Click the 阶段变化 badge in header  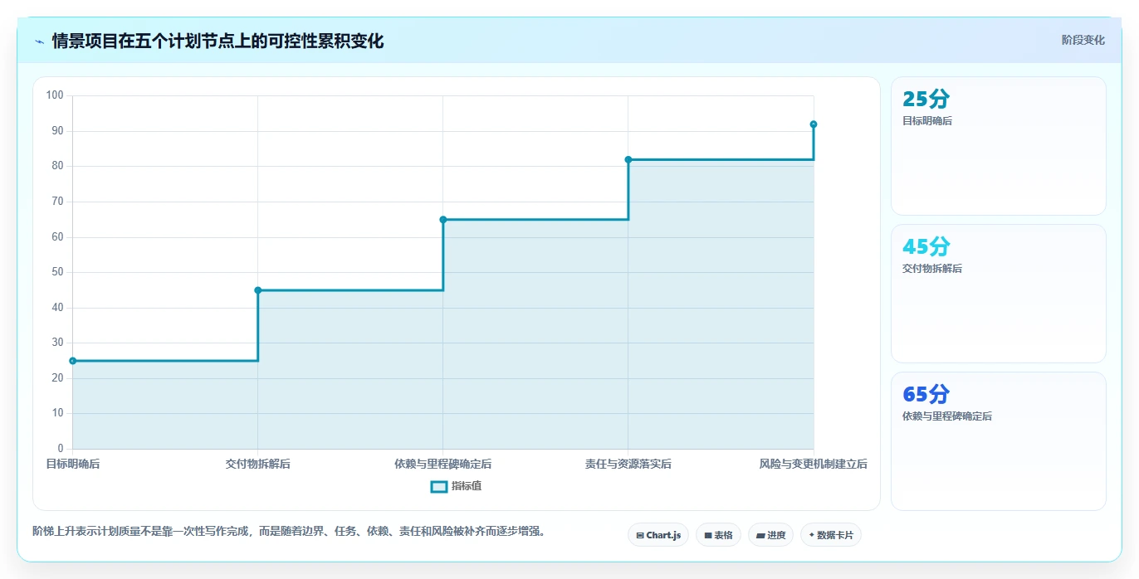tap(1083, 40)
